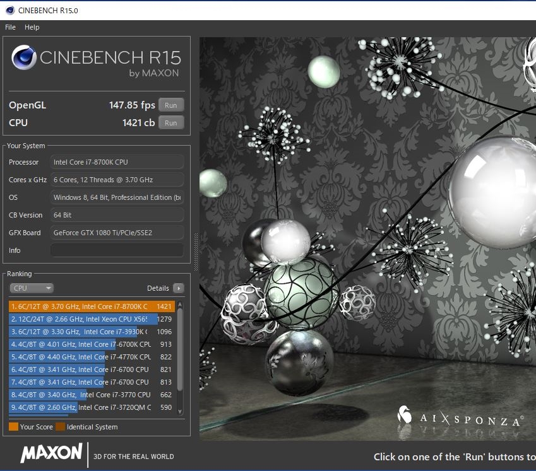The image size is (536, 471).
Task: Click the Info input field
Action: pyautogui.click(x=117, y=250)
